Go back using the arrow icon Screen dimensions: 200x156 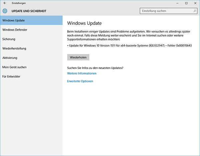[x=4, y=3]
